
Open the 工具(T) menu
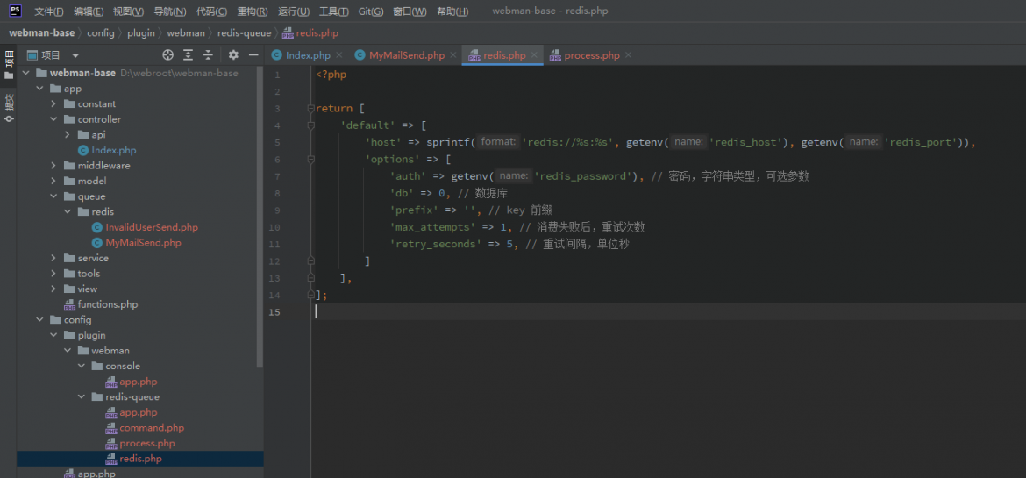334,11
